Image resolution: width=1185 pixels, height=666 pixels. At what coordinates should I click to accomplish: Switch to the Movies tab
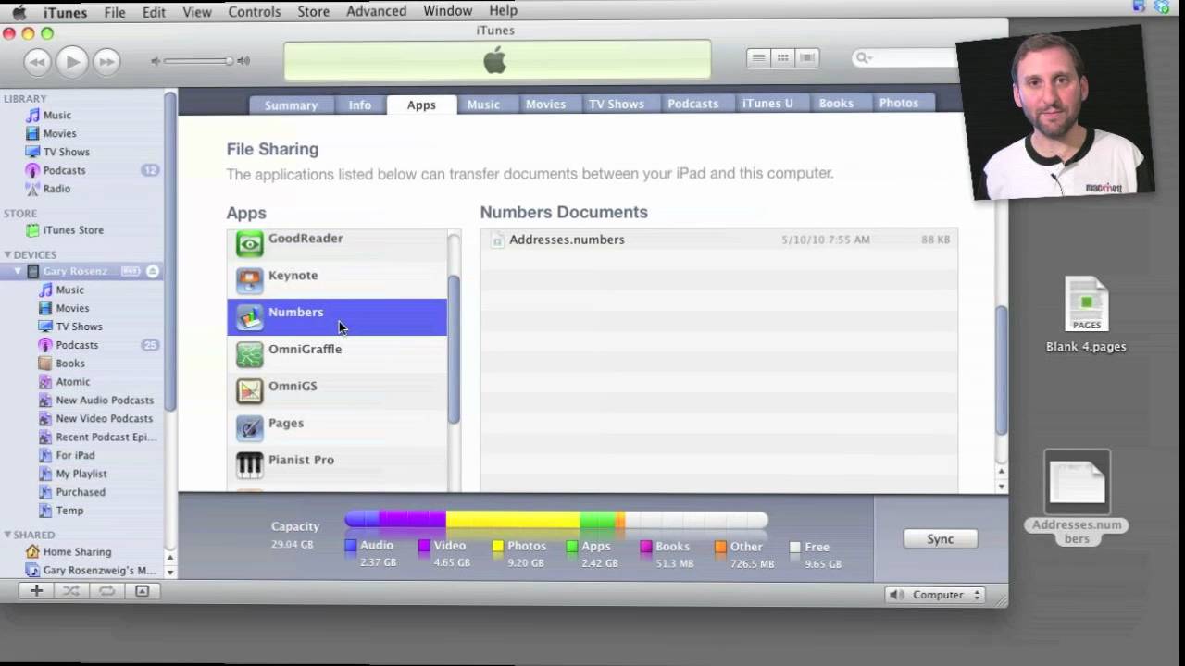[x=545, y=105]
